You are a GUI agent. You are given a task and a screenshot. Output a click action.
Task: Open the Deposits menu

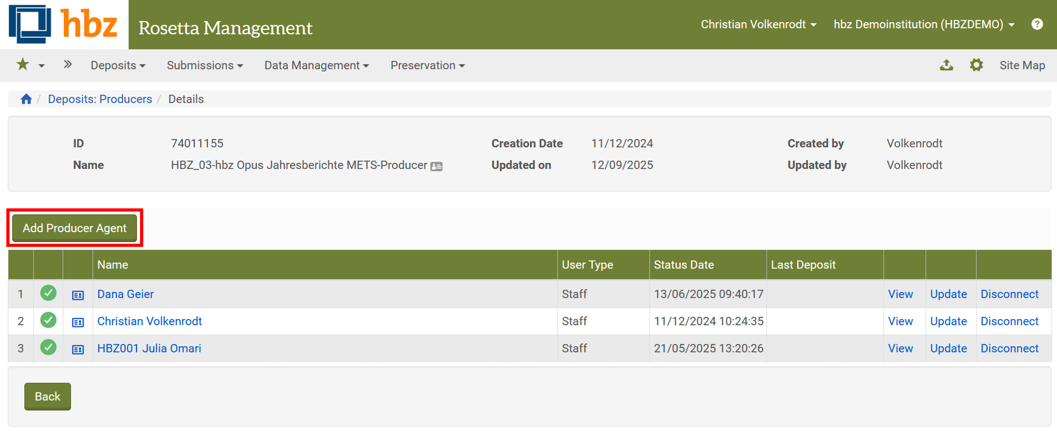pos(118,65)
